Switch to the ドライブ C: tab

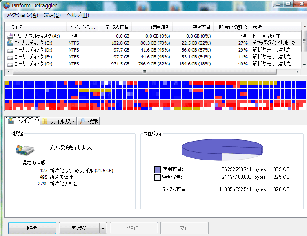click(x=22, y=120)
